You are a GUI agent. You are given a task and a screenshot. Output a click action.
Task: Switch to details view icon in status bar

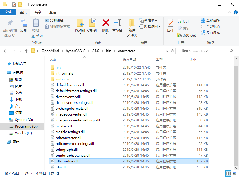pyautogui.click(x=228, y=173)
